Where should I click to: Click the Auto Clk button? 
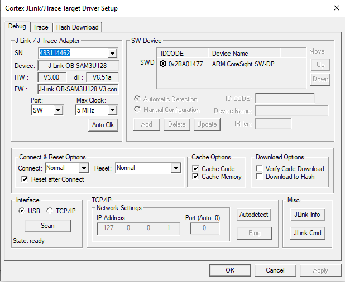pyautogui.click(x=103, y=125)
